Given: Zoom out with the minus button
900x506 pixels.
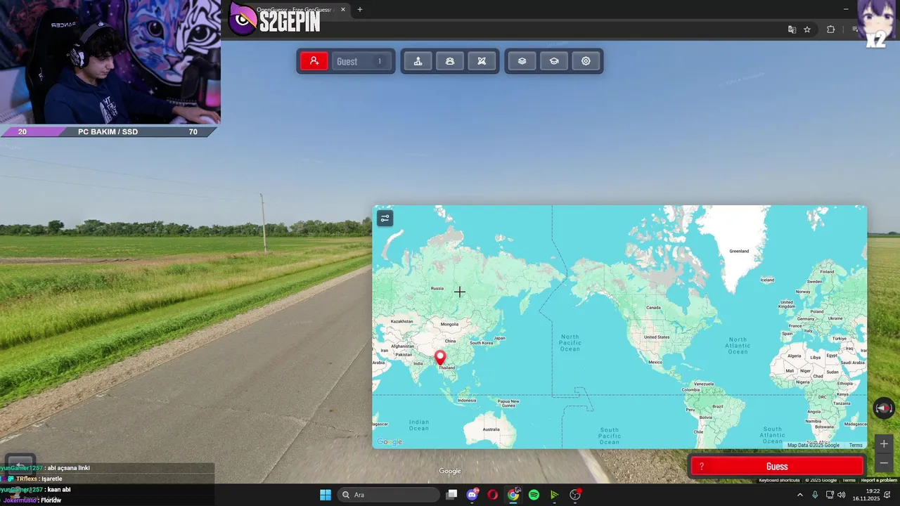Looking at the screenshot, I should 884,462.
